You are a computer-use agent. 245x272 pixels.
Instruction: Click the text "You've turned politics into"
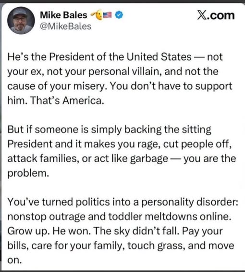(73, 202)
